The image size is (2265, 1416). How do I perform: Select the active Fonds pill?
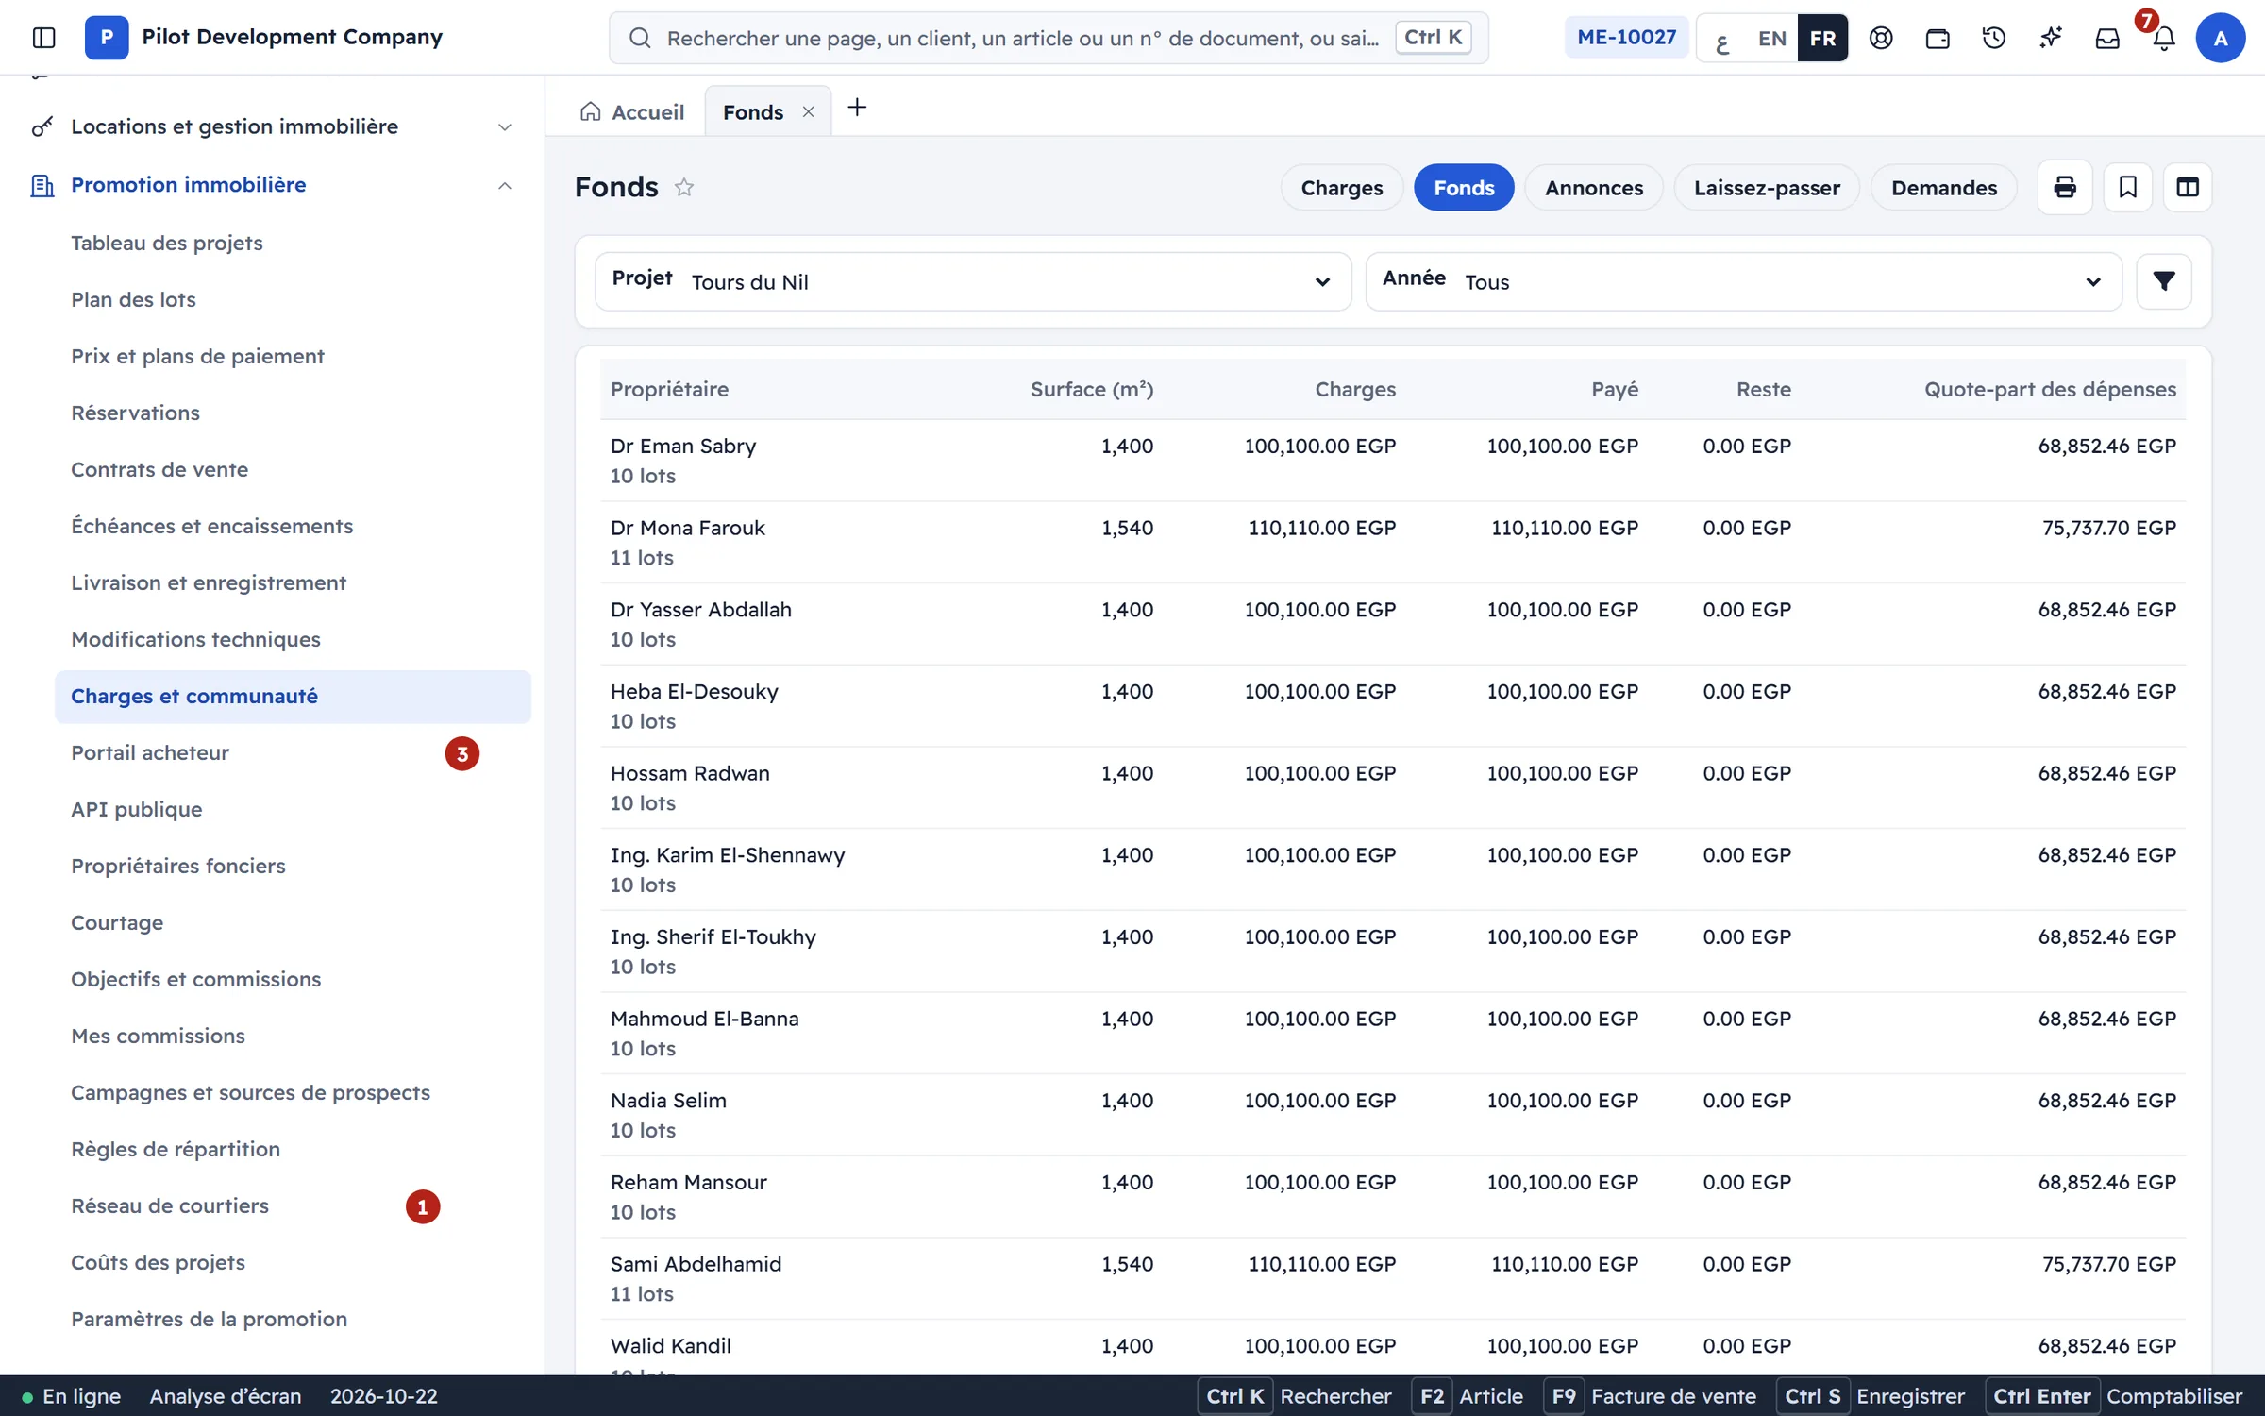coord(1464,187)
